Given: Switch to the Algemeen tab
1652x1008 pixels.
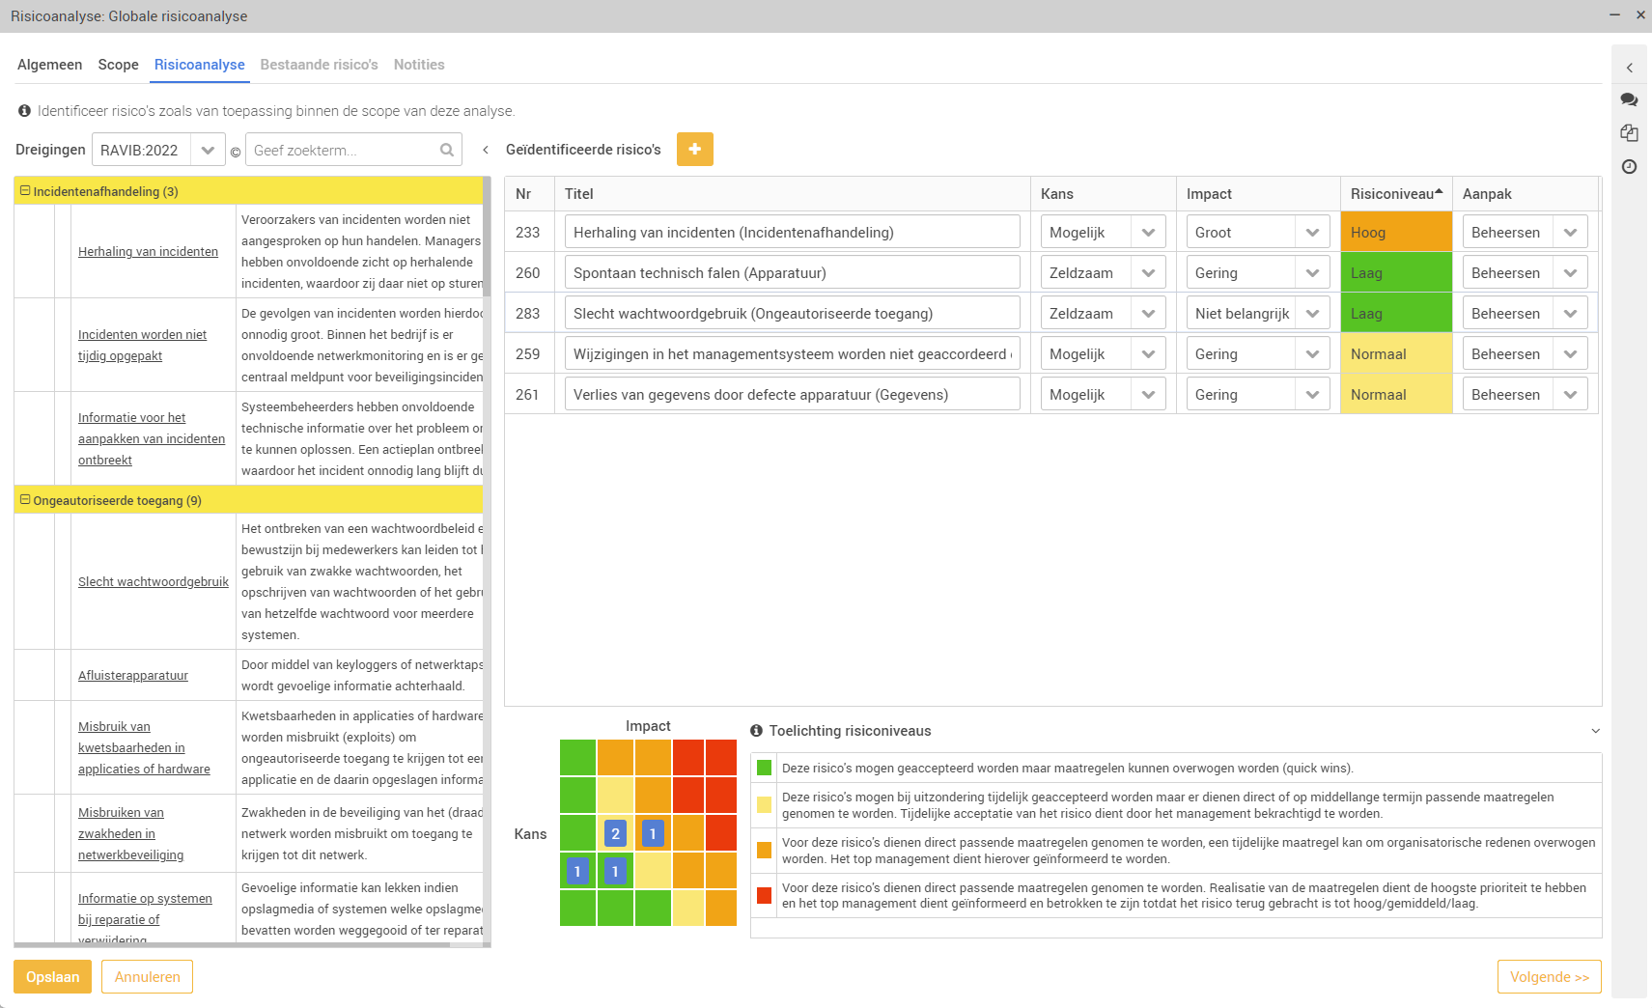Looking at the screenshot, I should pyautogui.click(x=49, y=64).
